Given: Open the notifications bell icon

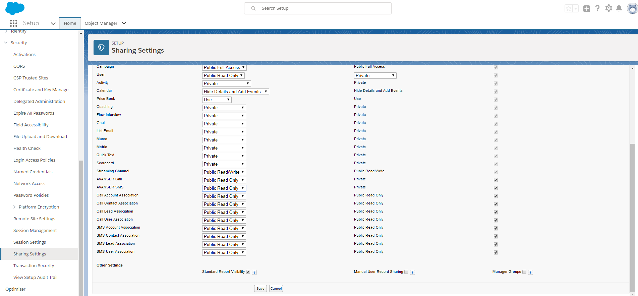Looking at the screenshot, I should point(619,8).
